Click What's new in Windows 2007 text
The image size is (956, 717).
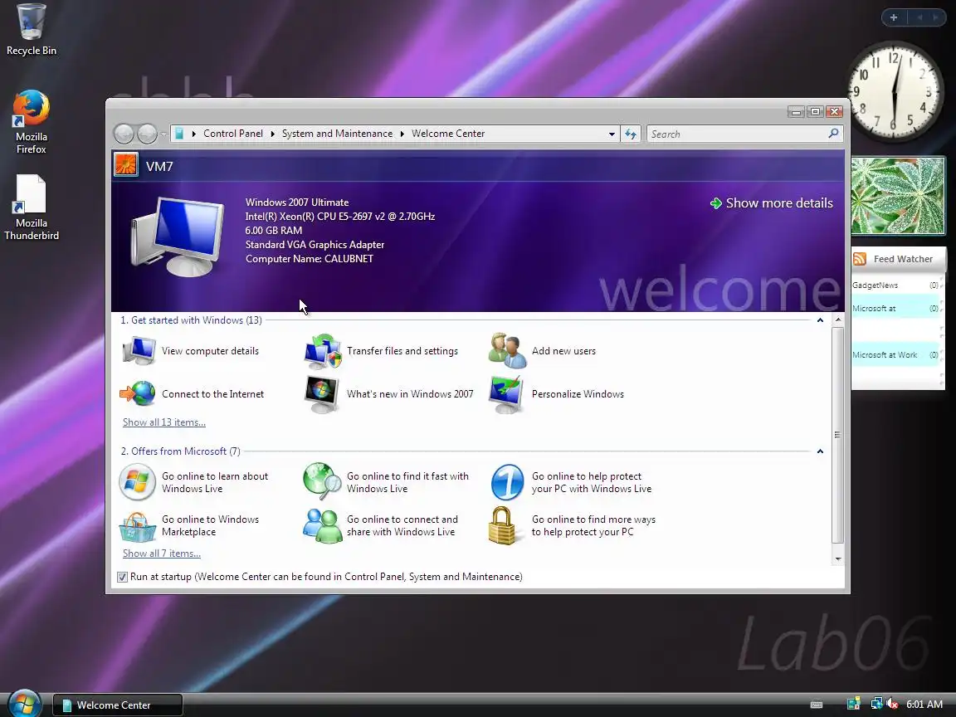point(410,394)
